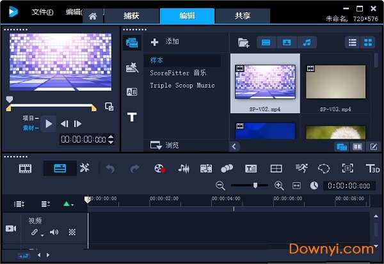The image size is (384, 264).
Task: Open the Multi-Camera split screen tool
Action: [x=276, y=168]
